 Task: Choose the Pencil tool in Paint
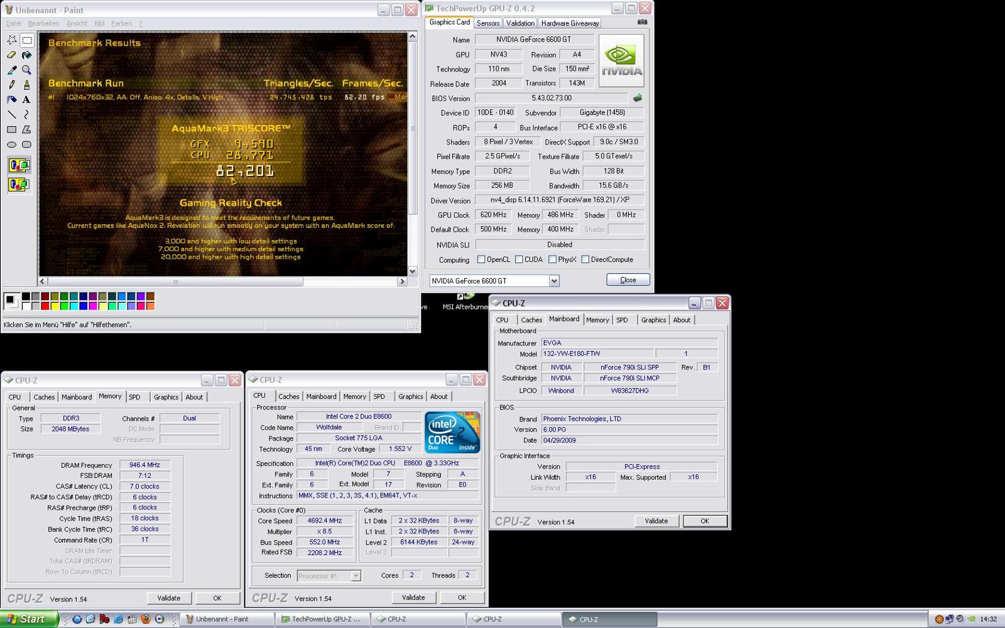pos(11,84)
